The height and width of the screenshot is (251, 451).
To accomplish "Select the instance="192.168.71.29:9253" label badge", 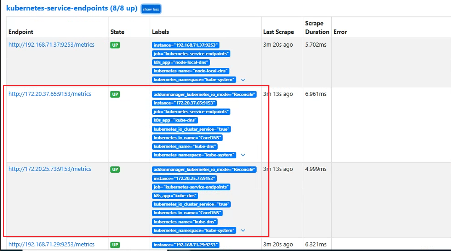I will pyautogui.click(x=185, y=245).
